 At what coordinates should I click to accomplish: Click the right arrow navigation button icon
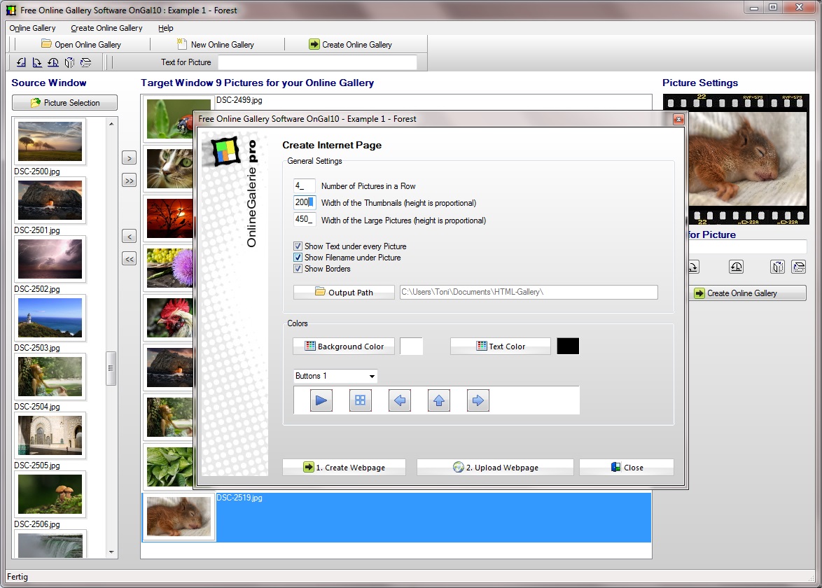point(478,401)
